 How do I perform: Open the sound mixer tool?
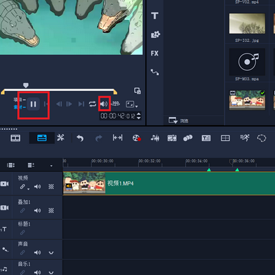pyautogui.click(x=155, y=138)
